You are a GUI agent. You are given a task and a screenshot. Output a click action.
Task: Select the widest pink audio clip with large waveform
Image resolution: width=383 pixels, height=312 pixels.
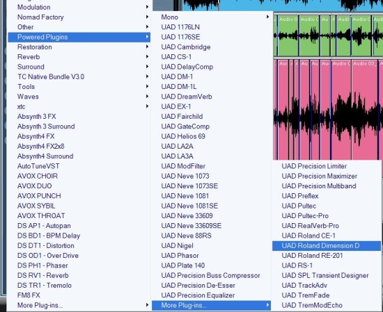(365, 110)
